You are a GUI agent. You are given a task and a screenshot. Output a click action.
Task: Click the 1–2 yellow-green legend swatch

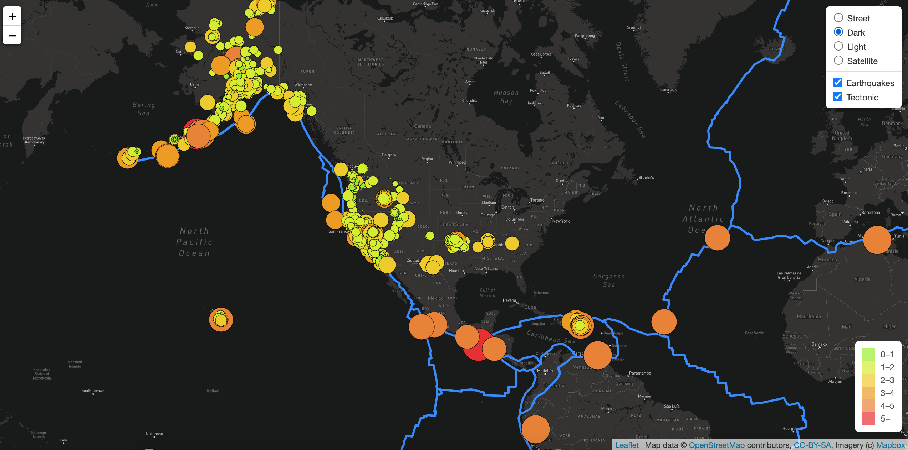[x=868, y=367]
